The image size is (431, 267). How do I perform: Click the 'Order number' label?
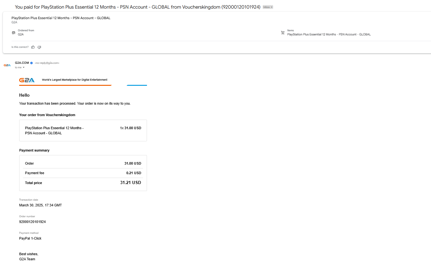point(27,216)
